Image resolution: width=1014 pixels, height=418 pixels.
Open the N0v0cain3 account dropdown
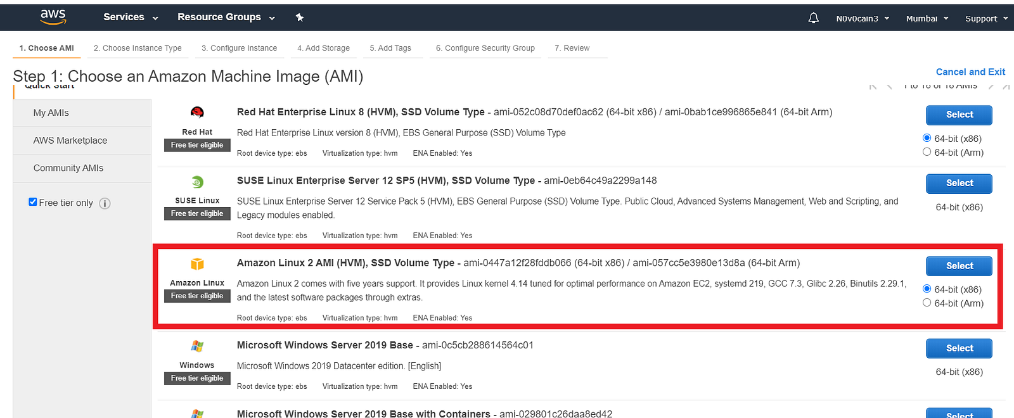(863, 18)
